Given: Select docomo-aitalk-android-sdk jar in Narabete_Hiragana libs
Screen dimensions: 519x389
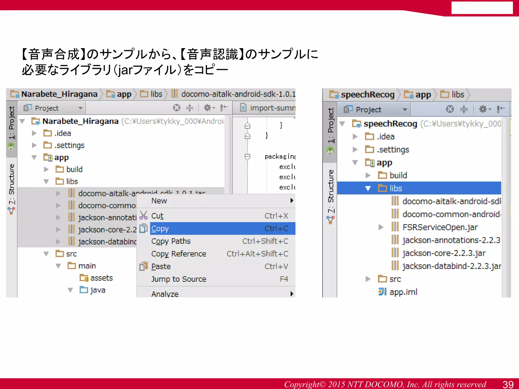Looking at the screenshot, I should pyautogui.click(x=121, y=193).
